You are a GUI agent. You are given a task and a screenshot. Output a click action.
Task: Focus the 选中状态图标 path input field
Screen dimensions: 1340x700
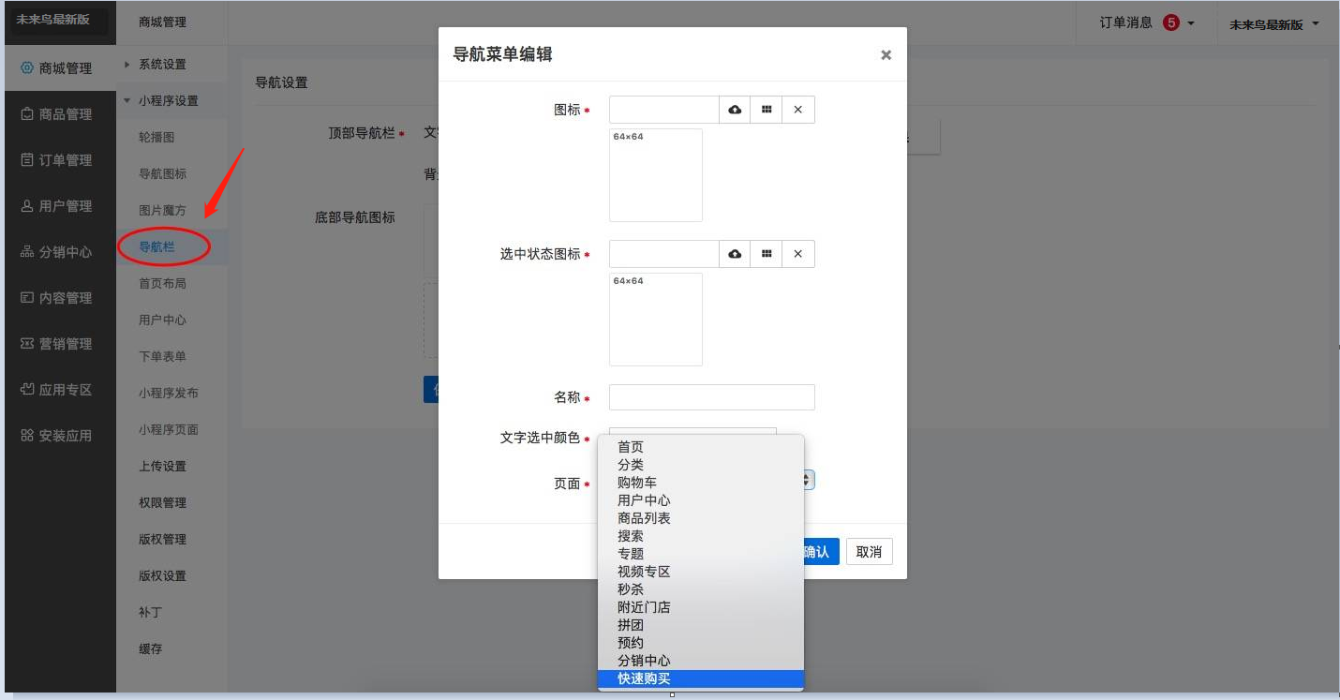point(664,254)
